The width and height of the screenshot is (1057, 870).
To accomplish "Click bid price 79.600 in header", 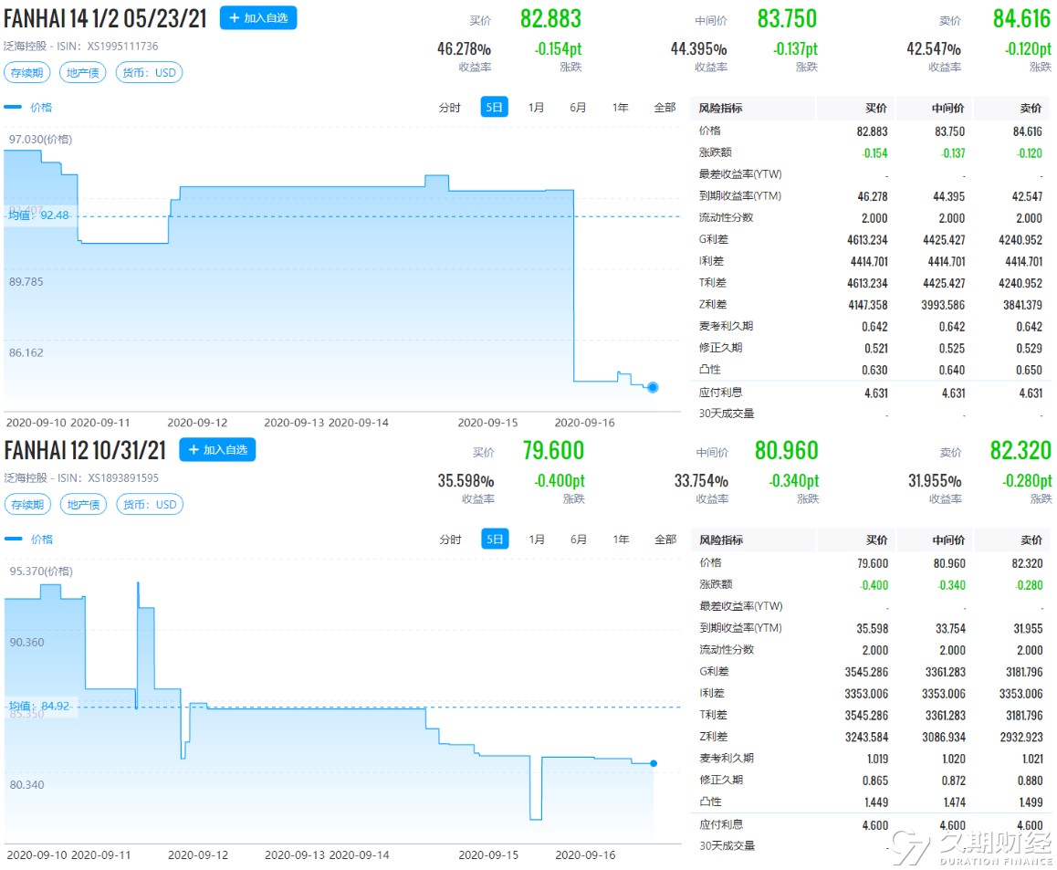I will click(553, 450).
